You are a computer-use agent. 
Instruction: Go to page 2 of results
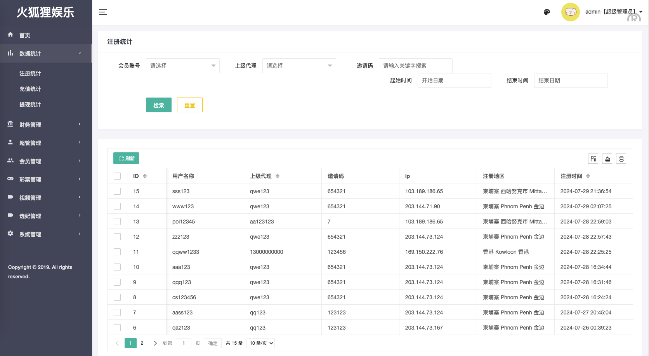pyautogui.click(x=142, y=343)
